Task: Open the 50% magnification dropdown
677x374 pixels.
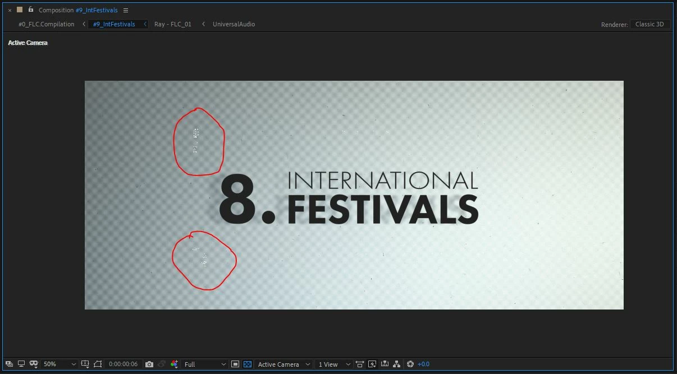Action: point(60,364)
